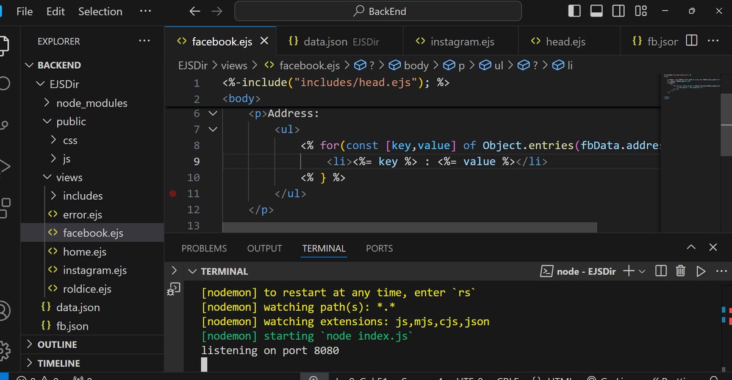Open fb.json in the explorer
The image size is (732, 380).
pos(93,326)
